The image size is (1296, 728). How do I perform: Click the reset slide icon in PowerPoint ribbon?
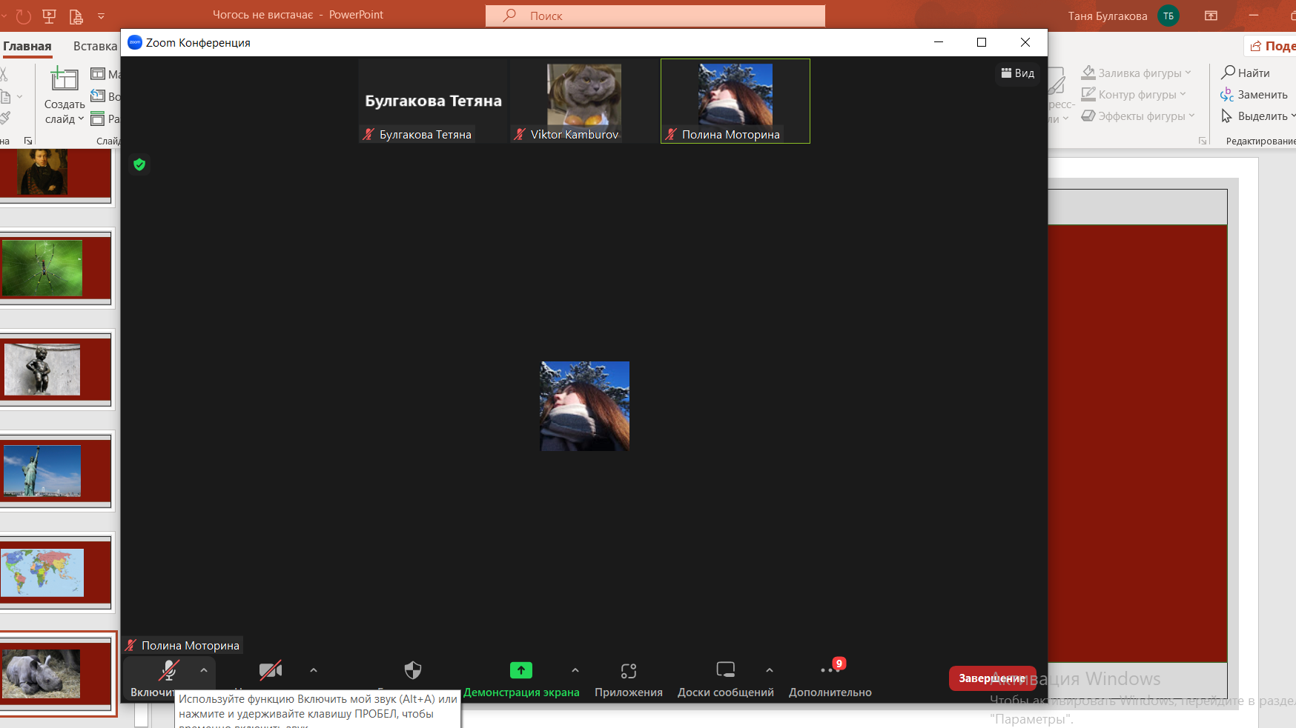click(98, 96)
